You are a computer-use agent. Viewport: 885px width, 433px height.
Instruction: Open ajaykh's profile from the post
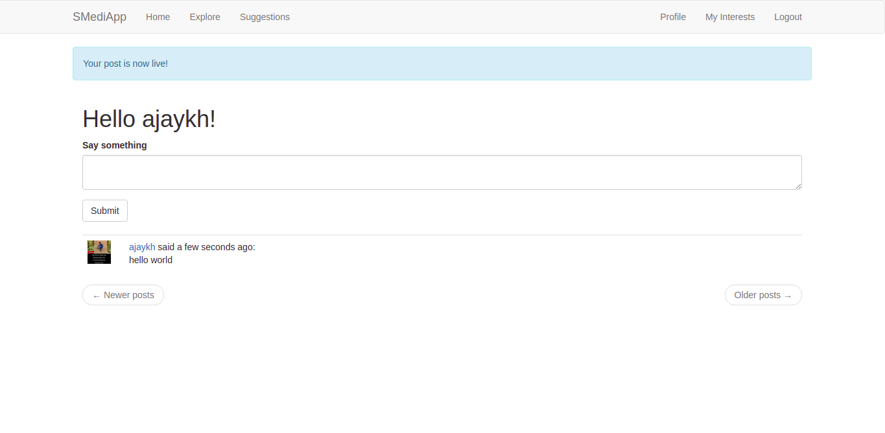[x=142, y=247]
